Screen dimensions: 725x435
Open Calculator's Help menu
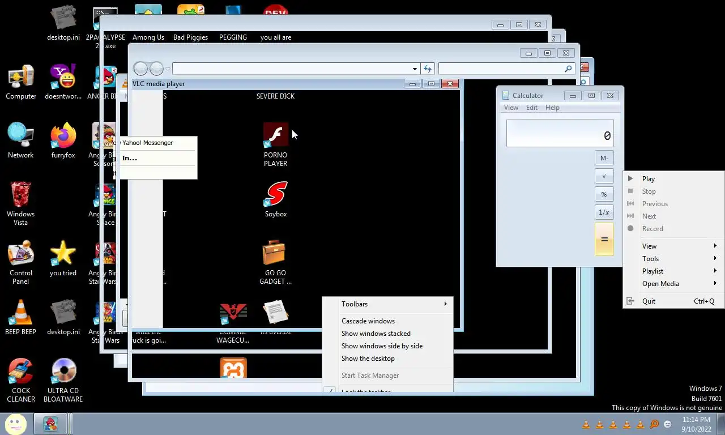(x=552, y=108)
